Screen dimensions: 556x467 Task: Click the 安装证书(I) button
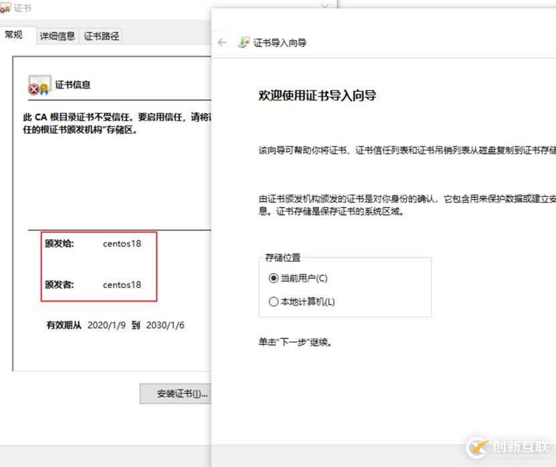tap(176, 394)
